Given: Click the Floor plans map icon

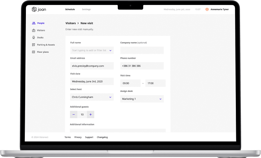Looking at the screenshot, I should [x=34, y=52].
